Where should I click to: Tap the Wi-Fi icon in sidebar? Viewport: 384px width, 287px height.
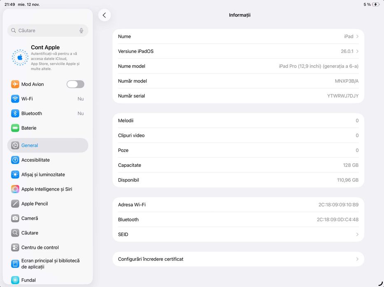click(x=15, y=99)
